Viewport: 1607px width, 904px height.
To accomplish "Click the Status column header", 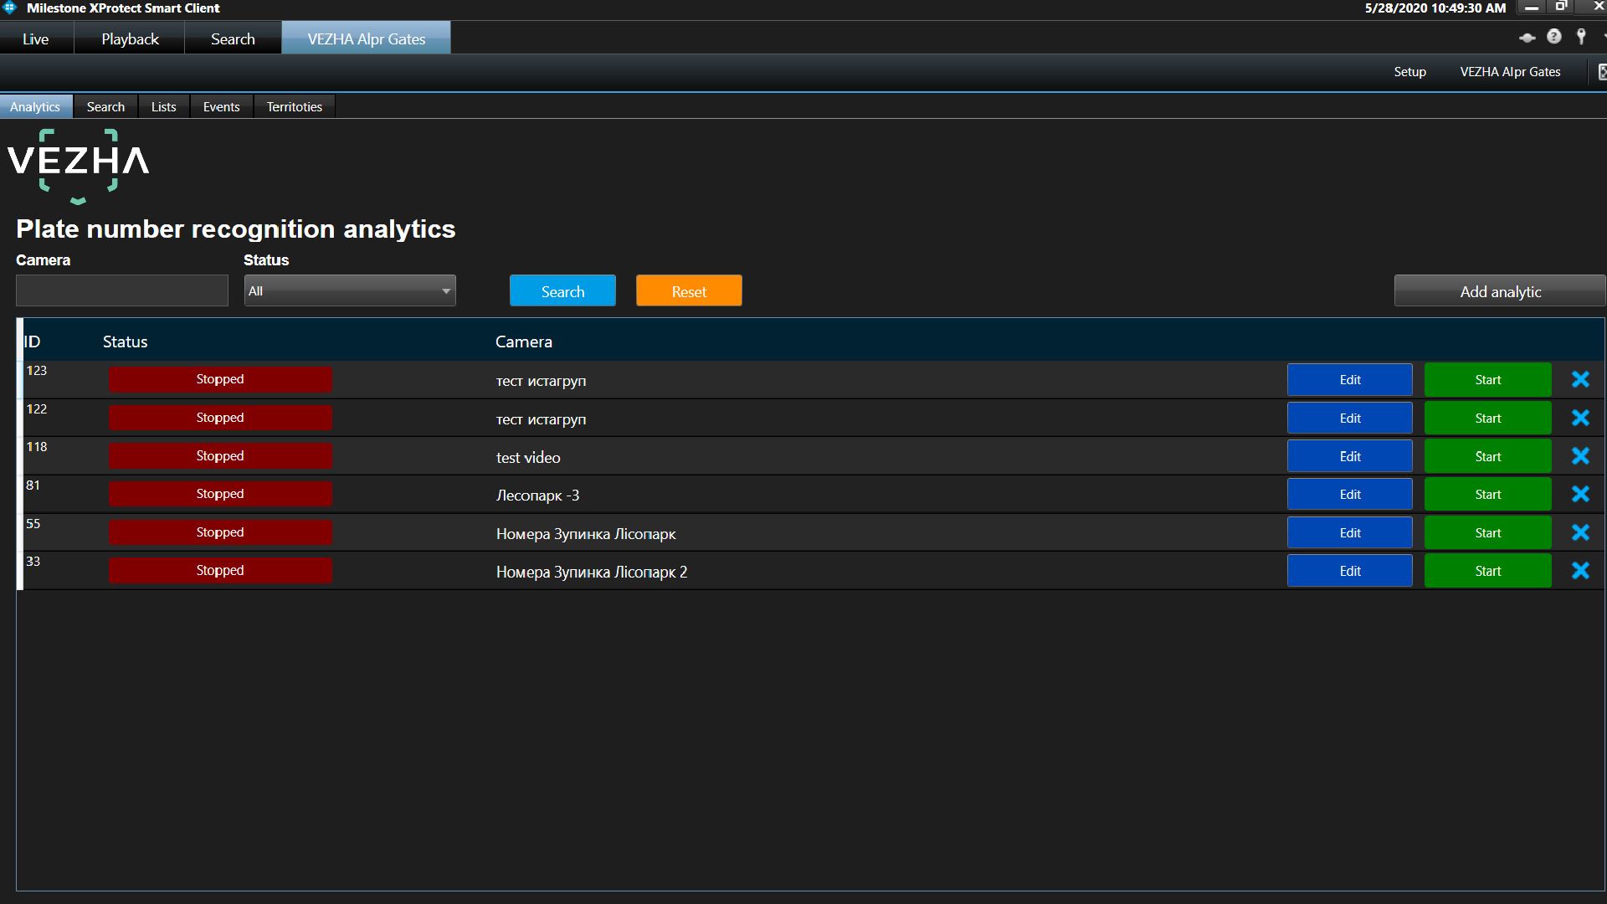I will pyautogui.click(x=125, y=342).
